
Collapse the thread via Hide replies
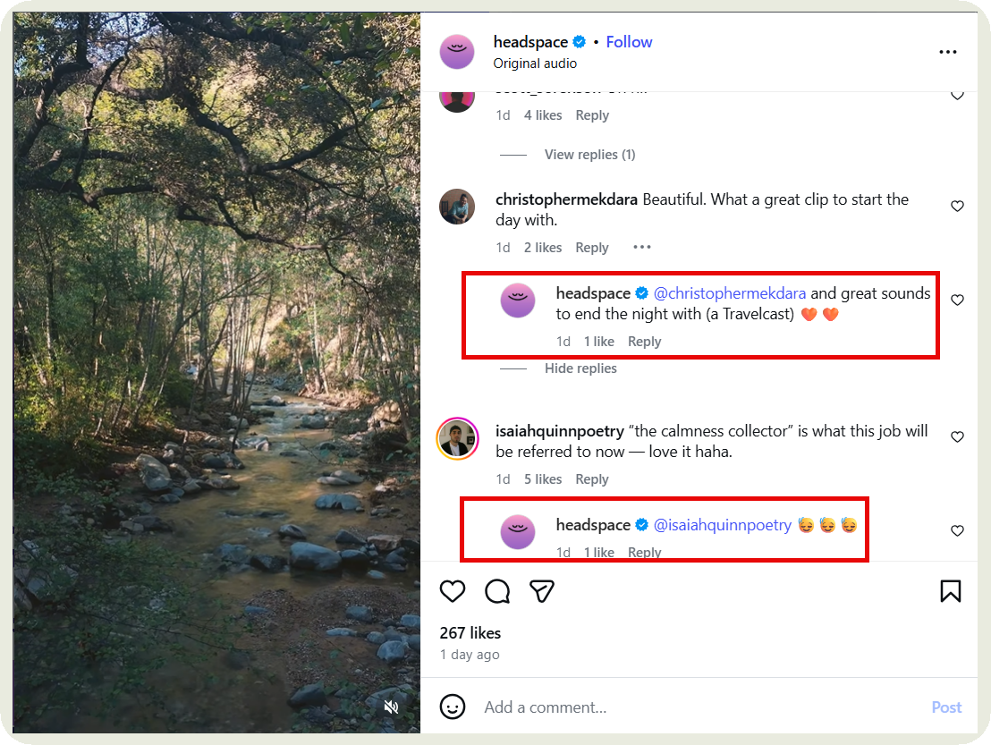click(x=580, y=368)
